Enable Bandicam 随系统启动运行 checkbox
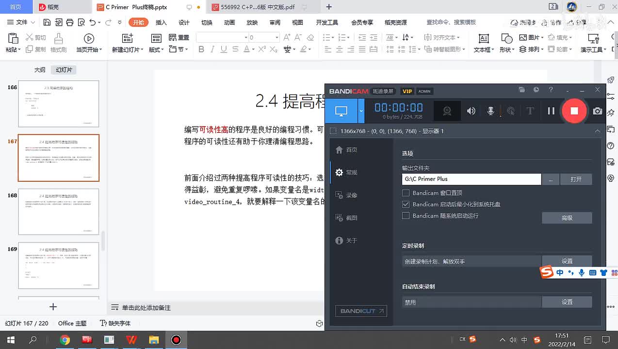 [406, 216]
